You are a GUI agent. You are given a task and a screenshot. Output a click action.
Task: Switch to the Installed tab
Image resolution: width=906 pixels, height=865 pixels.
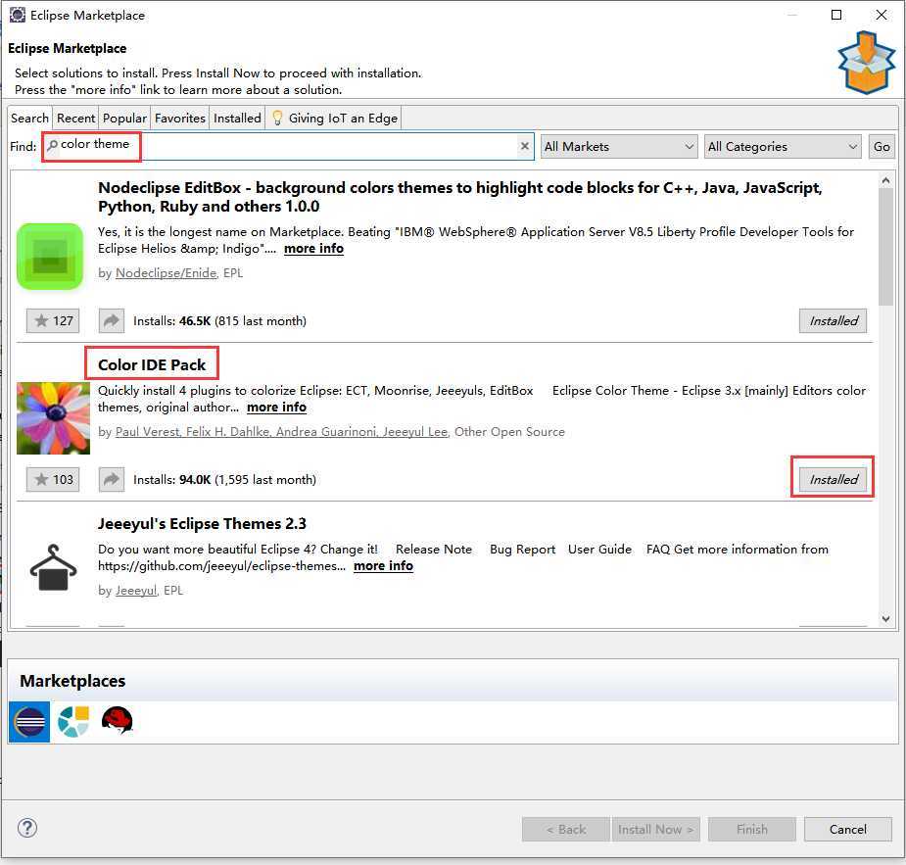(237, 118)
